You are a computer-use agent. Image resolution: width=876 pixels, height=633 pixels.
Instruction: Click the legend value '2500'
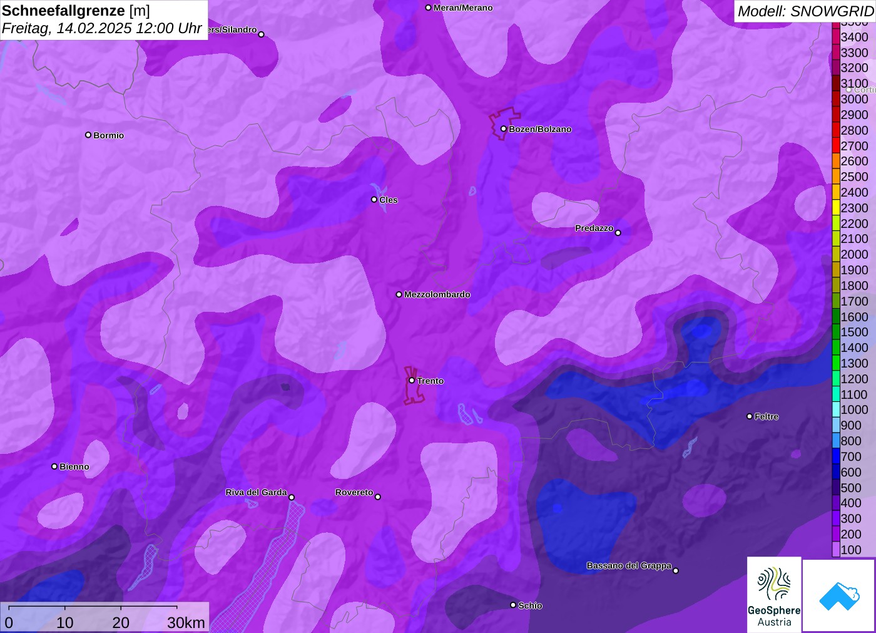click(x=854, y=177)
